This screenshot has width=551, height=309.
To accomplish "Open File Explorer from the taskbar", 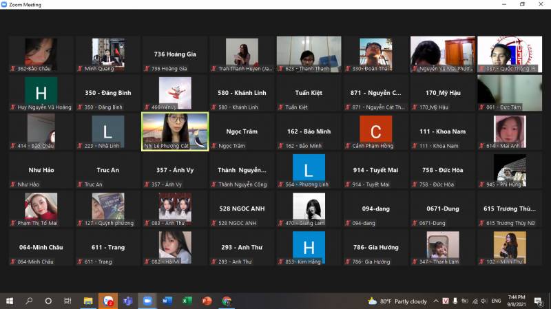I will [x=87, y=301].
